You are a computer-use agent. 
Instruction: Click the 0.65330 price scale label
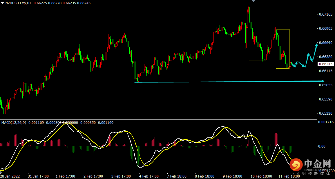(326, 113)
